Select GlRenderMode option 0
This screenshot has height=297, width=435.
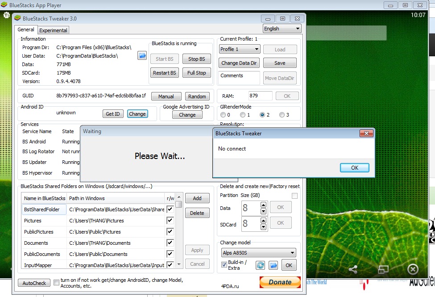coord(223,115)
